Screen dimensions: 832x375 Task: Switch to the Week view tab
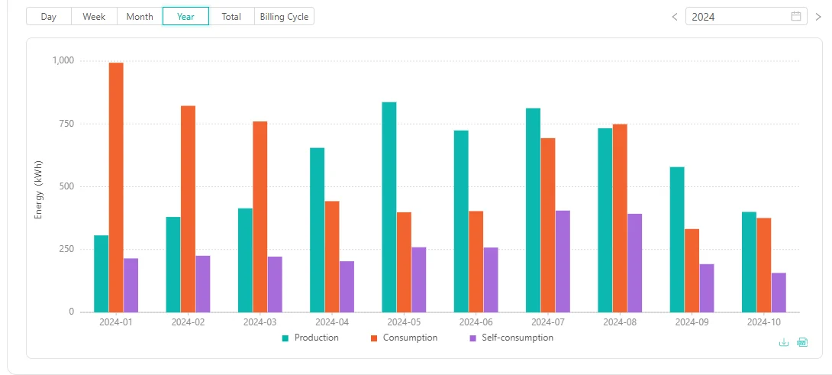[94, 17]
